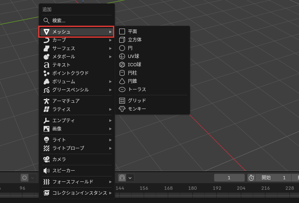Click the Volume icon beside ボリューム
Screen dimensions: 299x203
coord(47,82)
